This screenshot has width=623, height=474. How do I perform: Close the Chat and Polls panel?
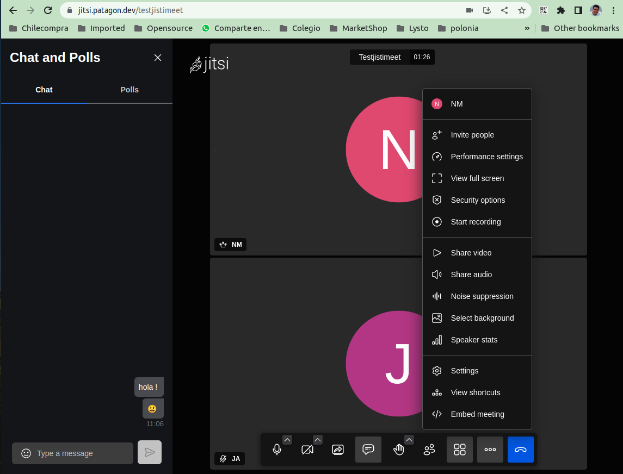coord(158,58)
